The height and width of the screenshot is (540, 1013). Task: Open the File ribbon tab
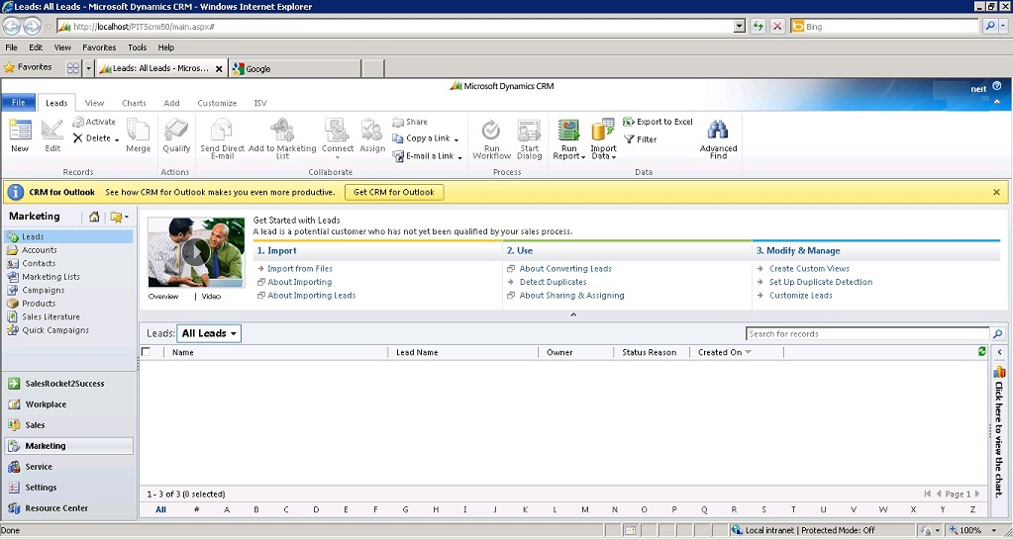19,103
